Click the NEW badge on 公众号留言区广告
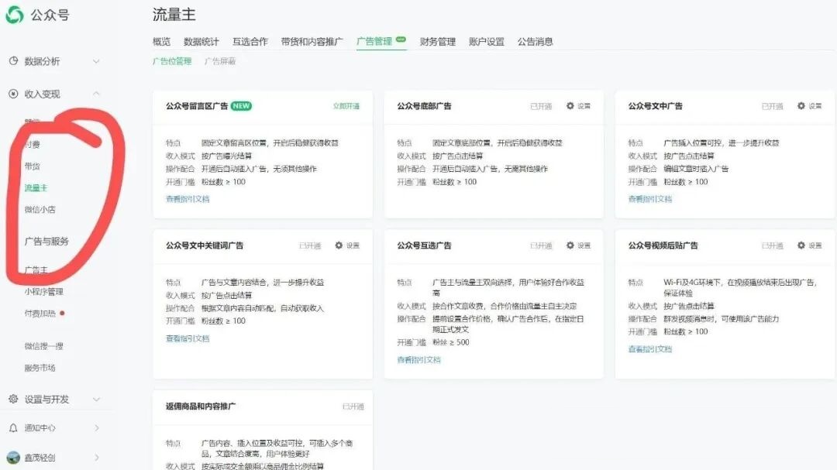This screenshot has width=837, height=470. point(241,105)
